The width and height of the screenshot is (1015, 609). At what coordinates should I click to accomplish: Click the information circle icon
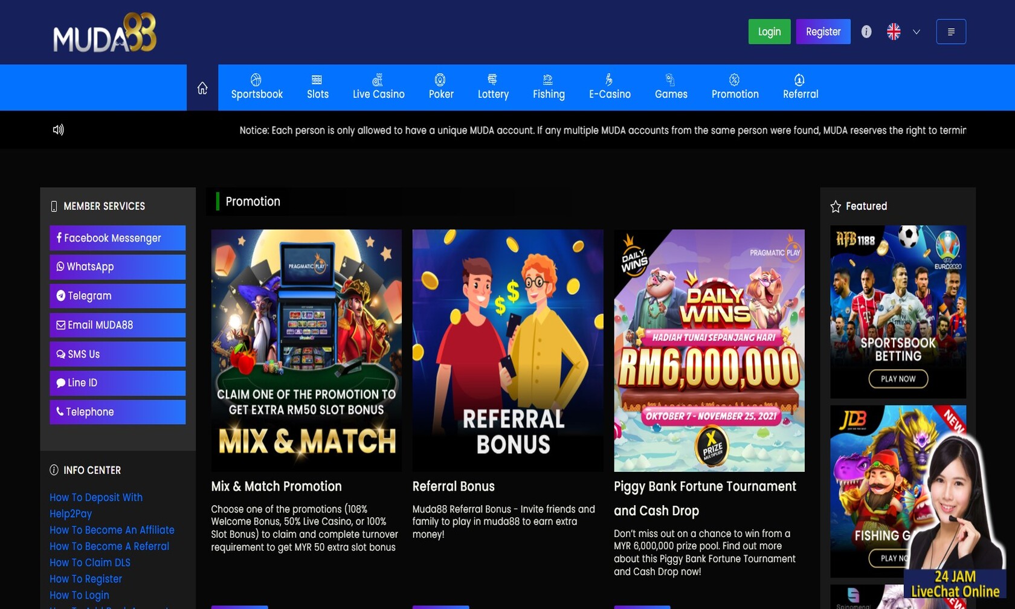tap(866, 32)
